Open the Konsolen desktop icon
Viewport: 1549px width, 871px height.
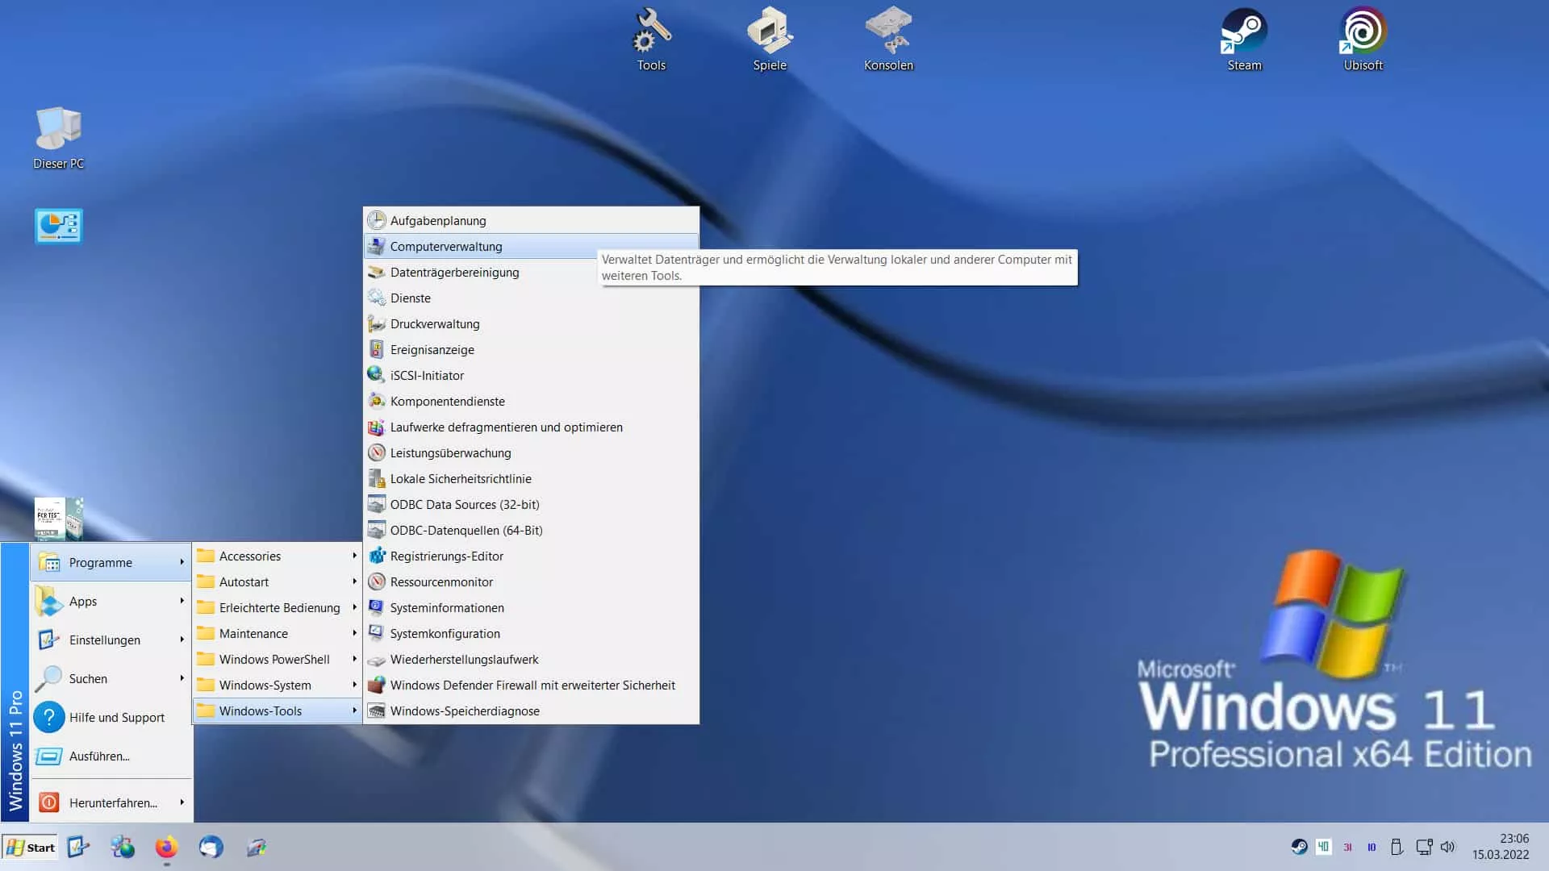click(888, 40)
